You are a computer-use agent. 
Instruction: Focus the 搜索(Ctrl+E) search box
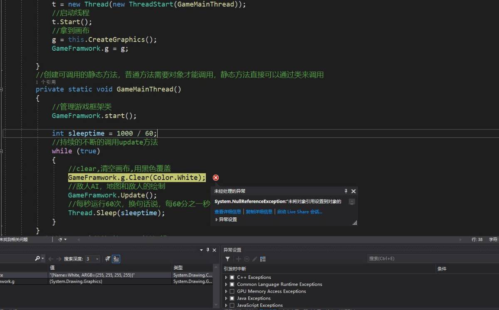[432, 258]
